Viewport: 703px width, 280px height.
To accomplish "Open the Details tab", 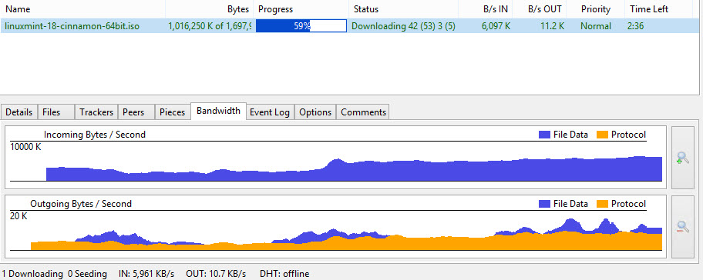I will point(18,112).
